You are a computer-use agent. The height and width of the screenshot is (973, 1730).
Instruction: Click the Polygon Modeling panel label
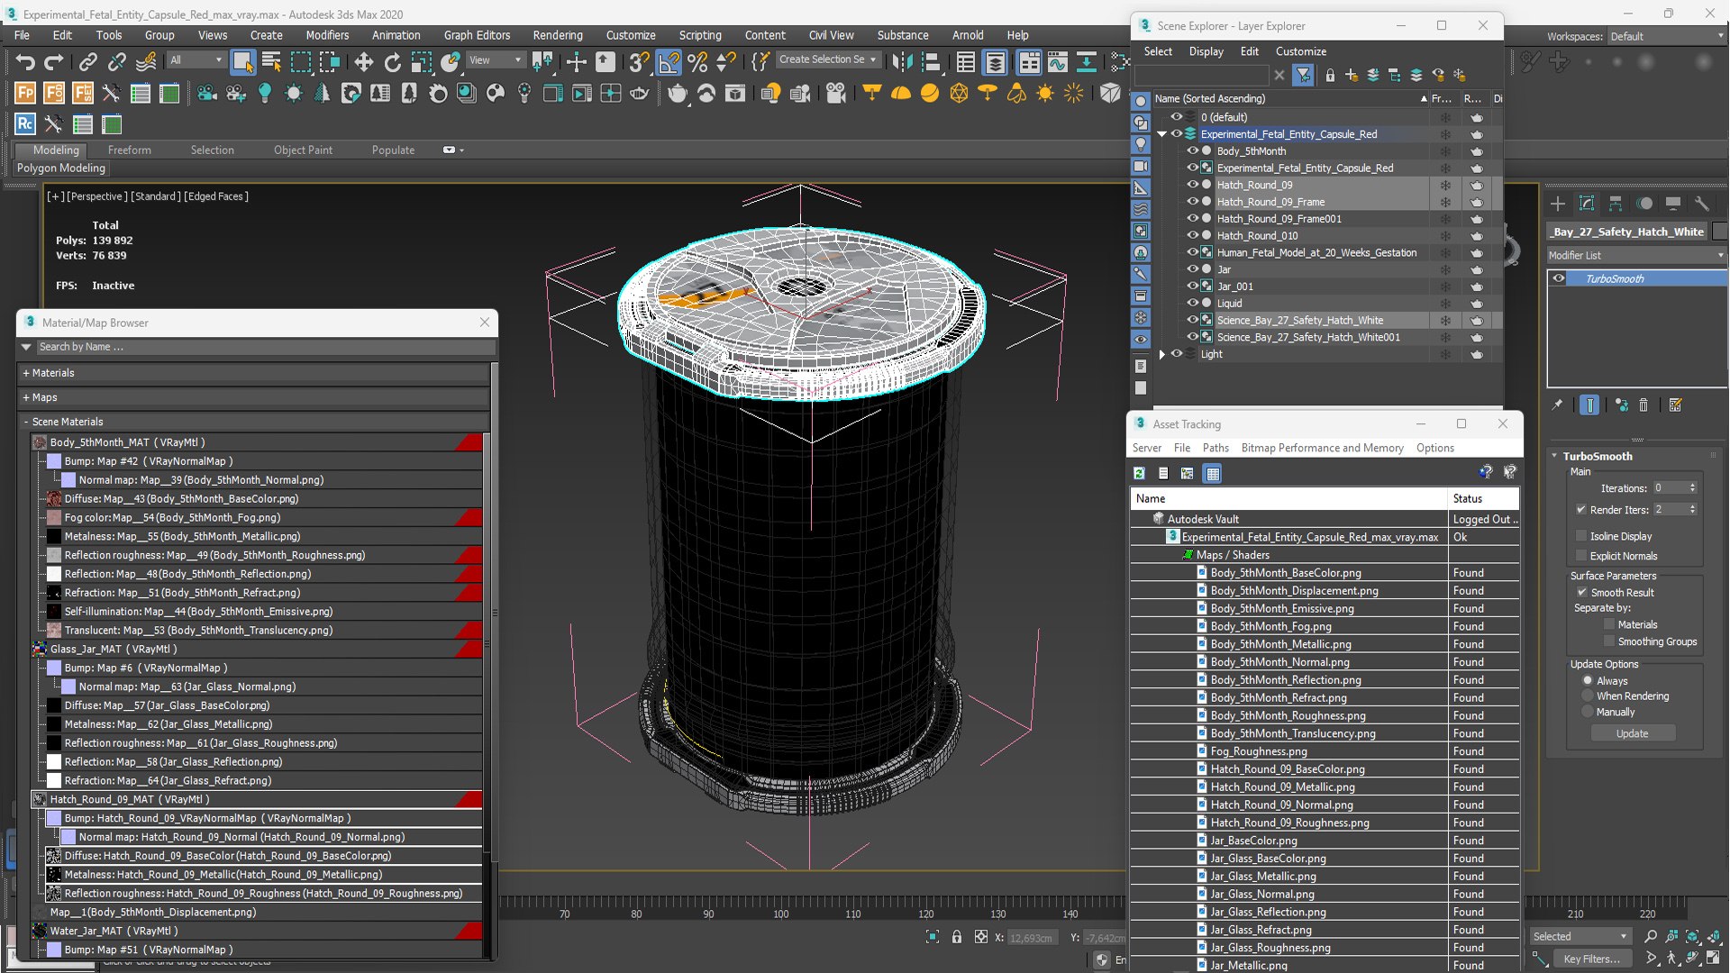(x=61, y=168)
